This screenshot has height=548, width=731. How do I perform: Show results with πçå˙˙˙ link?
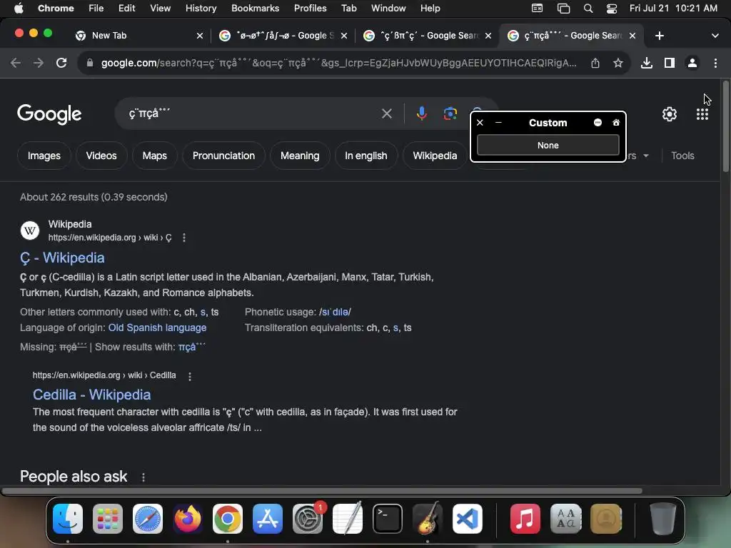pyautogui.click(x=191, y=347)
